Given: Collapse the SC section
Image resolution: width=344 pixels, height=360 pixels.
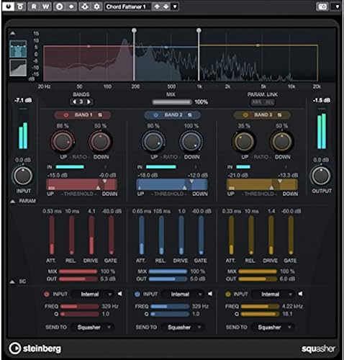Looking at the screenshot, I should [x=12, y=282].
